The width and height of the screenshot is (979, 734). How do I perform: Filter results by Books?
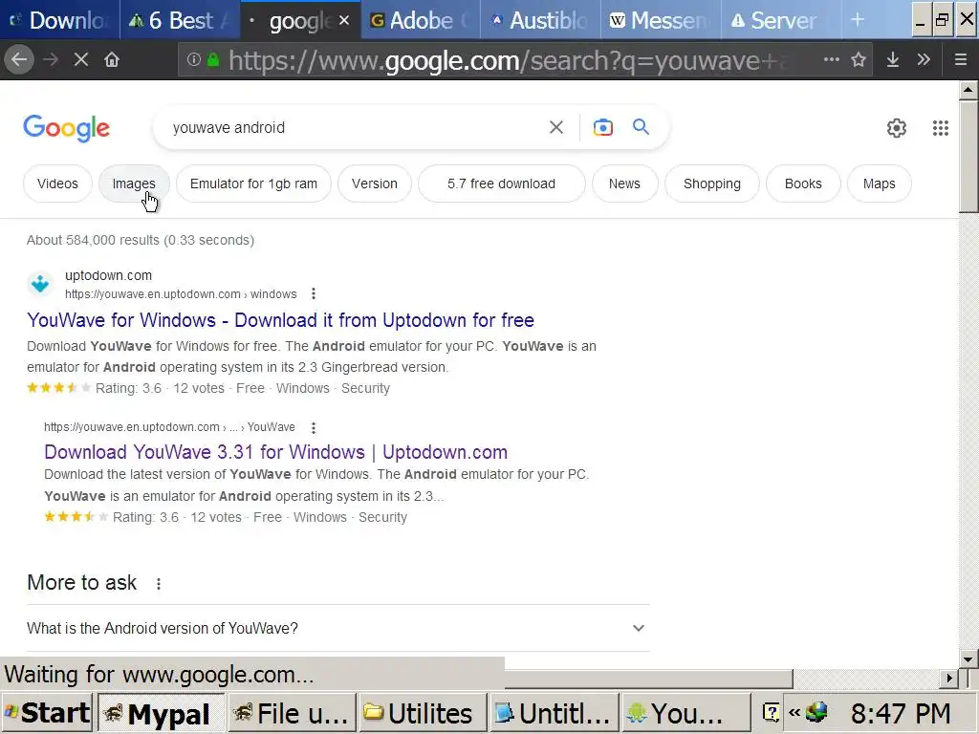pyautogui.click(x=803, y=183)
